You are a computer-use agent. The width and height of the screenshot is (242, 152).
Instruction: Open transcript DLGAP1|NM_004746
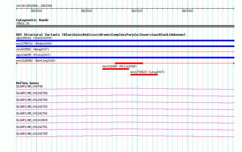pyautogui.click(x=29, y=87)
